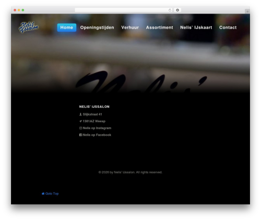Open the Nelis op Instagram link
This screenshot has height=220, width=261.
pyautogui.click(x=97, y=128)
